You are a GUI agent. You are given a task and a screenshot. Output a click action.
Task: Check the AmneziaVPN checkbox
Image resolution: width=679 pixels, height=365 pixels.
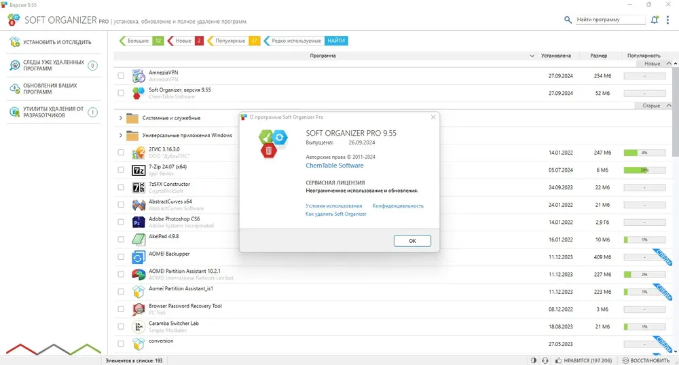121,76
